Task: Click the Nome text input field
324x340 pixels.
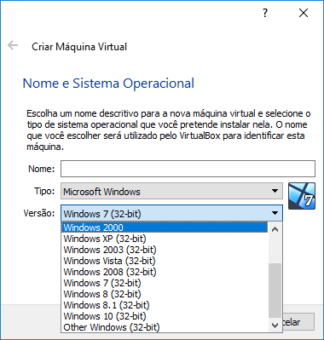Action: (x=188, y=169)
